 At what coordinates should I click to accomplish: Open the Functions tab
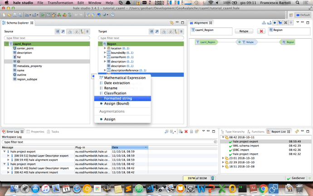257,131
